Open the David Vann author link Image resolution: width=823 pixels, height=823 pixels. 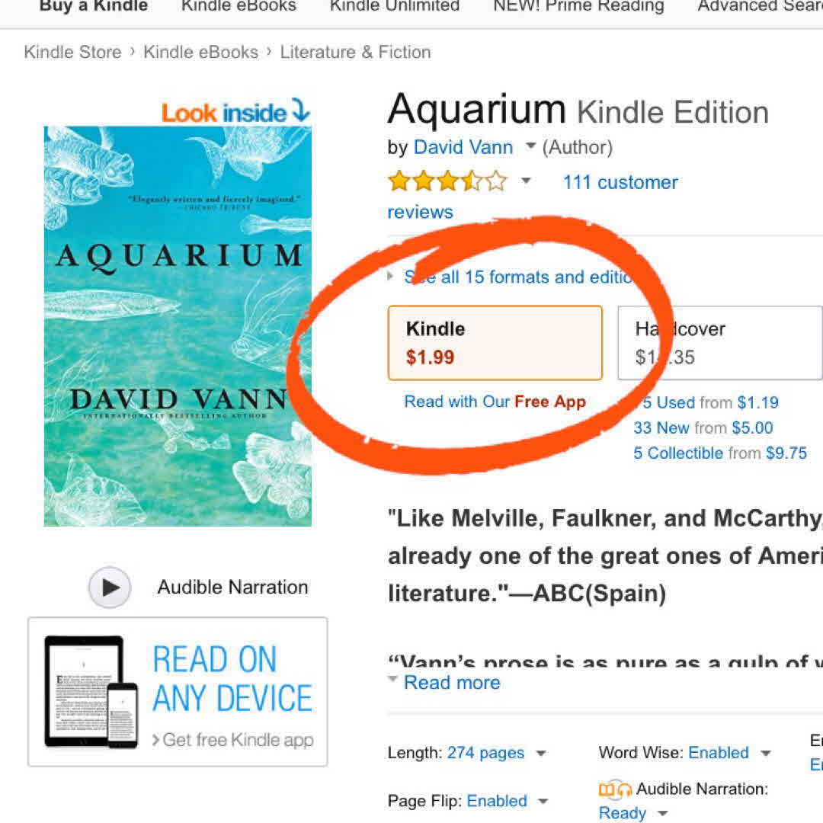(x=463, y=147)
